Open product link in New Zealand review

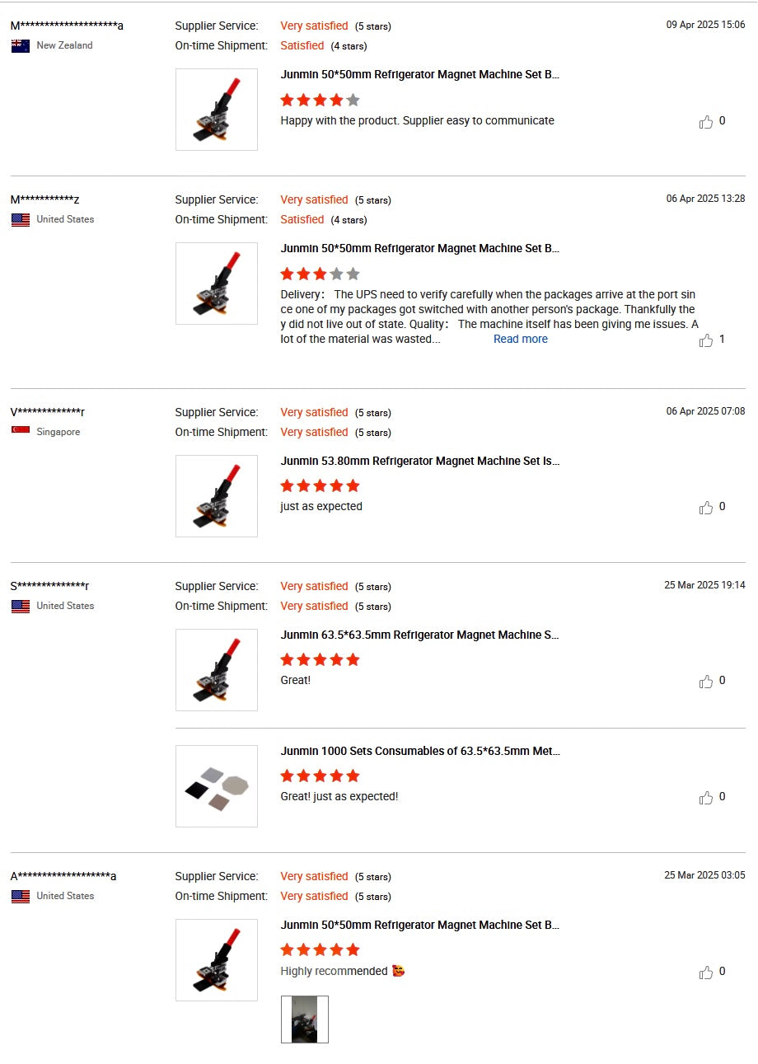[419, 74]
